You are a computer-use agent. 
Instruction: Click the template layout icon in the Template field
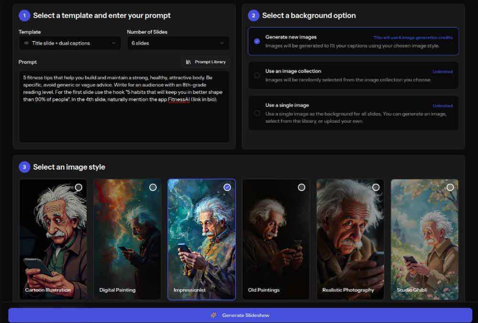pyautogui.click(x=26, y=43)
